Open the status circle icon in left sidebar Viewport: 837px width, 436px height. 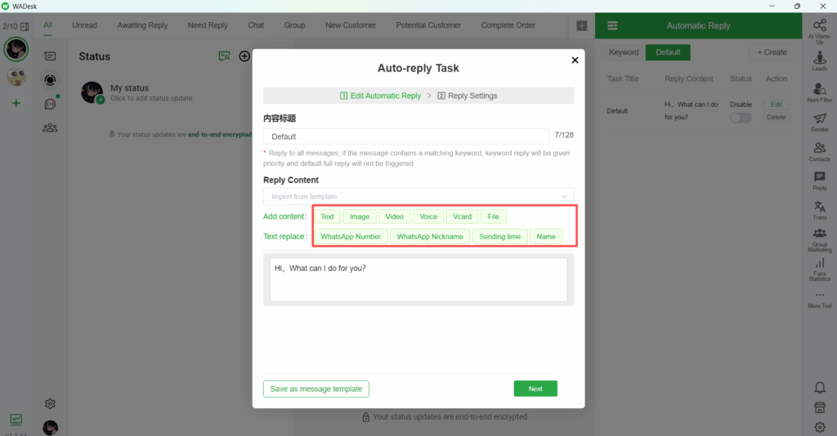(x=50, y=80)
